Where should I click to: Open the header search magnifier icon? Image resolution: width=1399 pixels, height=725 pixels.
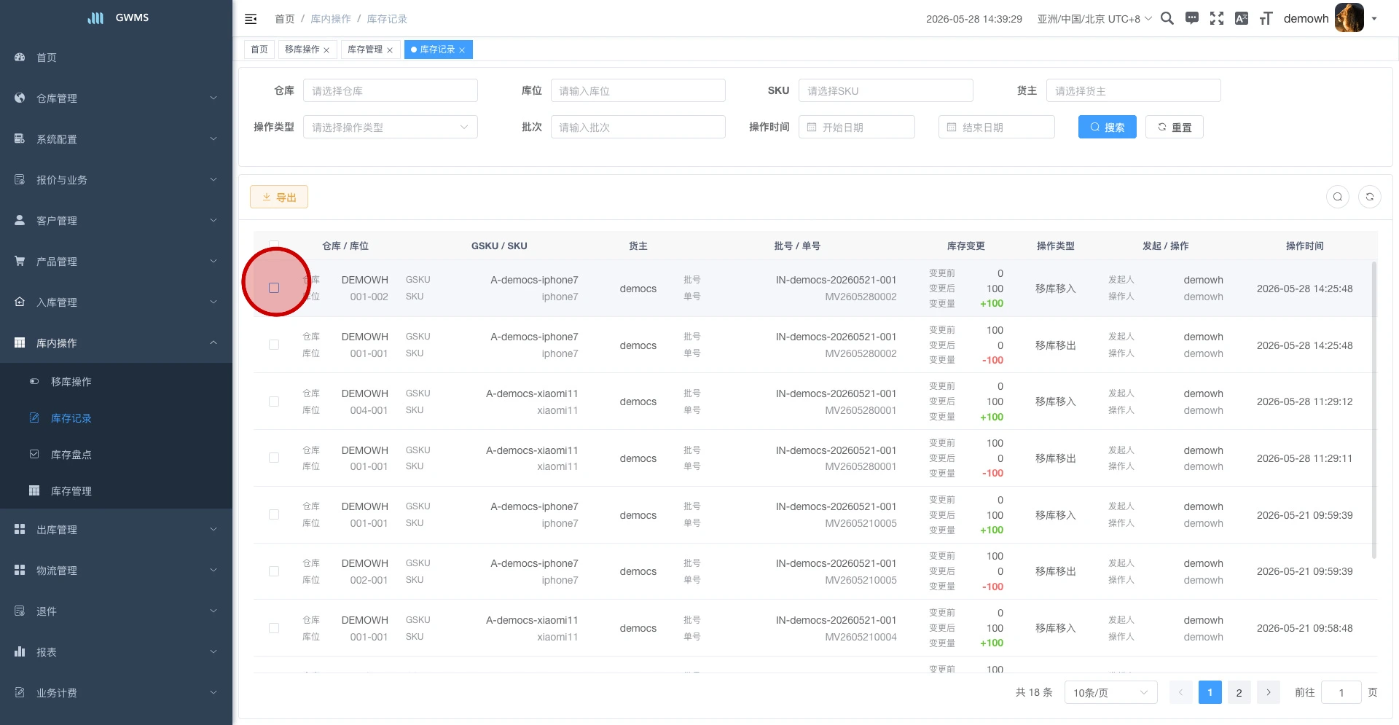click(1167, 19)
